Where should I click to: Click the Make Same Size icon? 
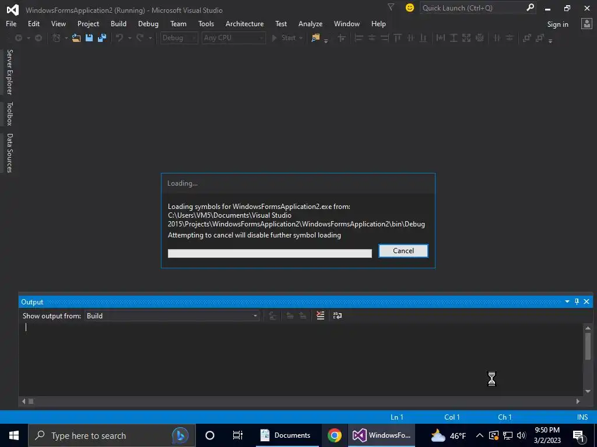click(466, 38)
